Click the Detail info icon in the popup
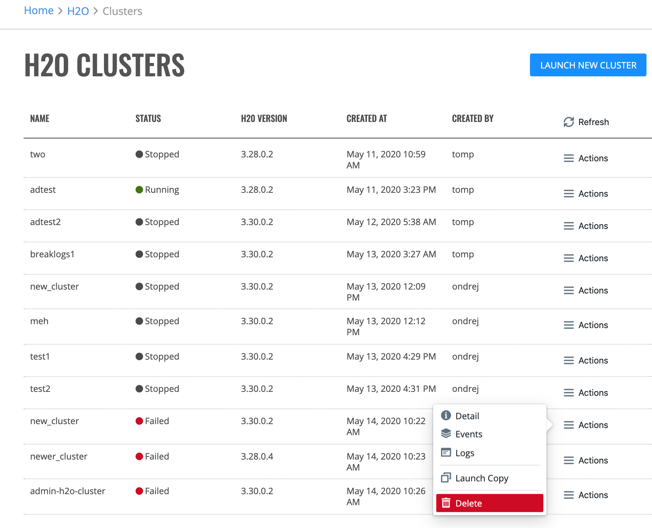 click(x=446, y=415)
